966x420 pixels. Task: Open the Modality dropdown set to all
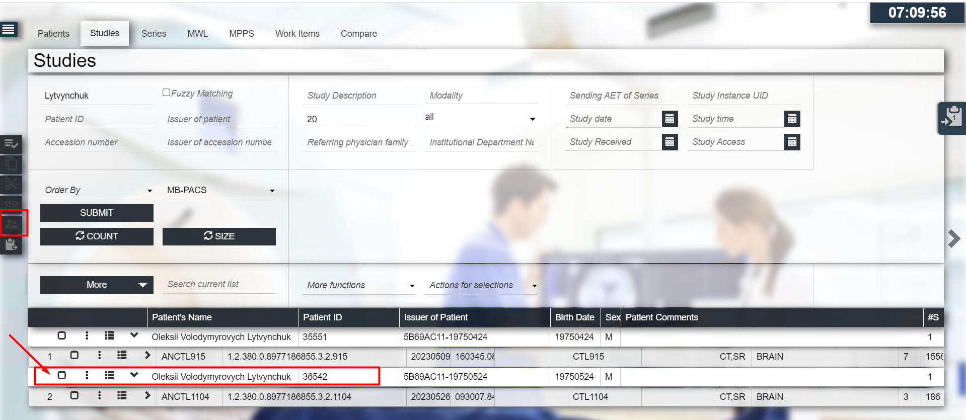pos(481,118)
